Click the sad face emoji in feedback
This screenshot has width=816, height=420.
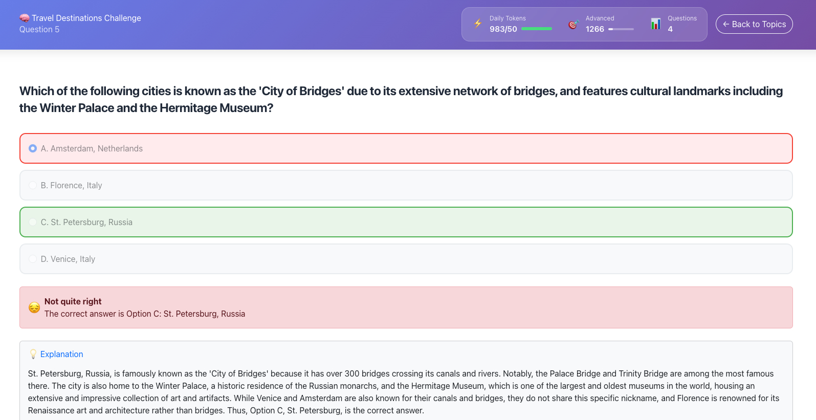[34, 307]
